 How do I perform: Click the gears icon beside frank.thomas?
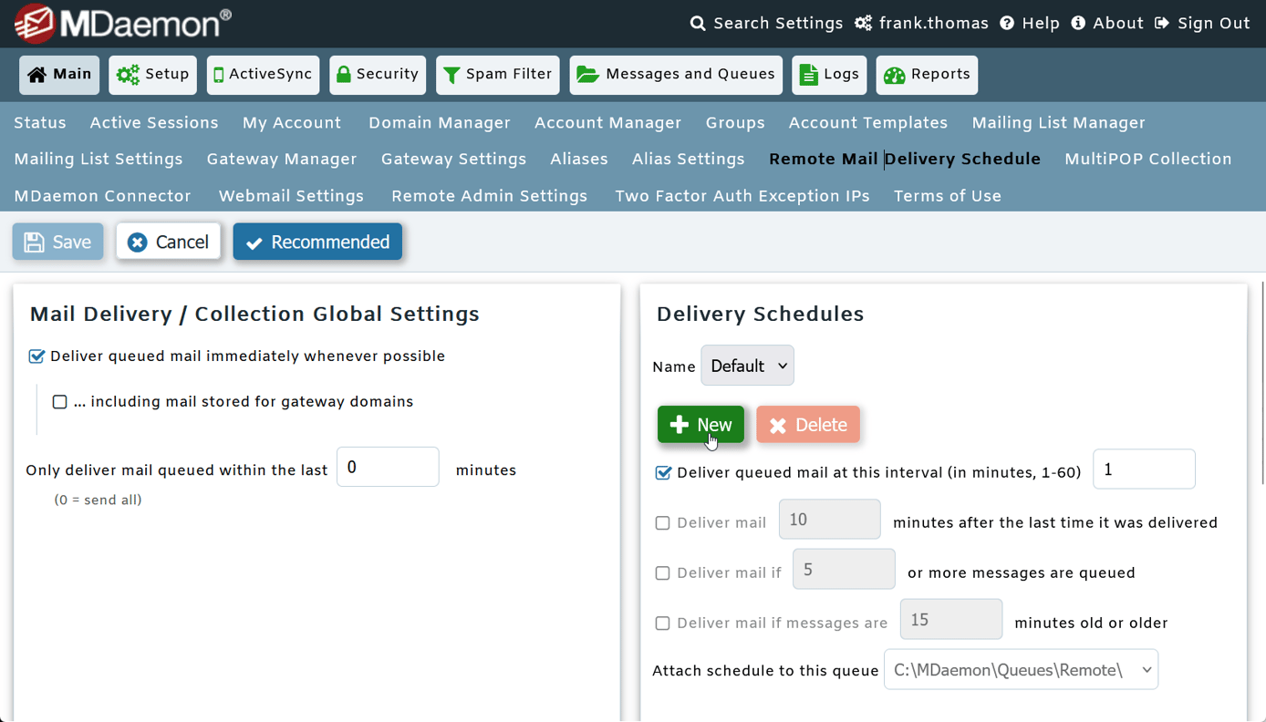863,24
